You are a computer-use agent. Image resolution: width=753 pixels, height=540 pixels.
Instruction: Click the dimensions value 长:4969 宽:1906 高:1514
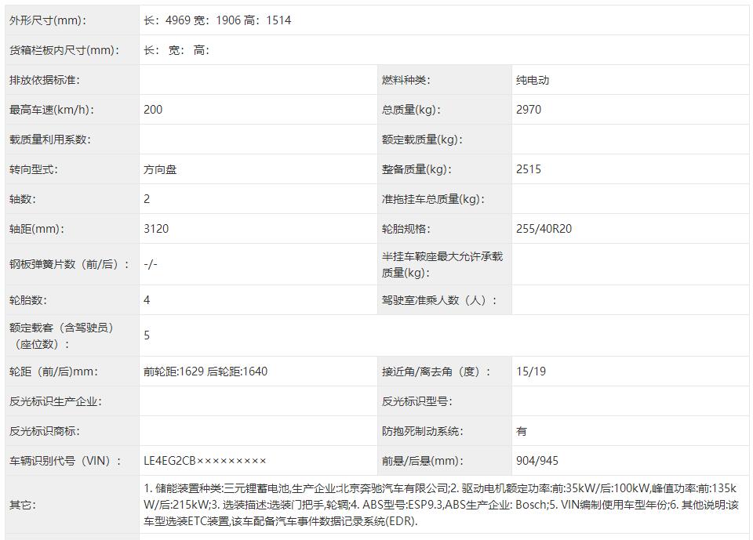pyautogui.click(x=217, y=20)
